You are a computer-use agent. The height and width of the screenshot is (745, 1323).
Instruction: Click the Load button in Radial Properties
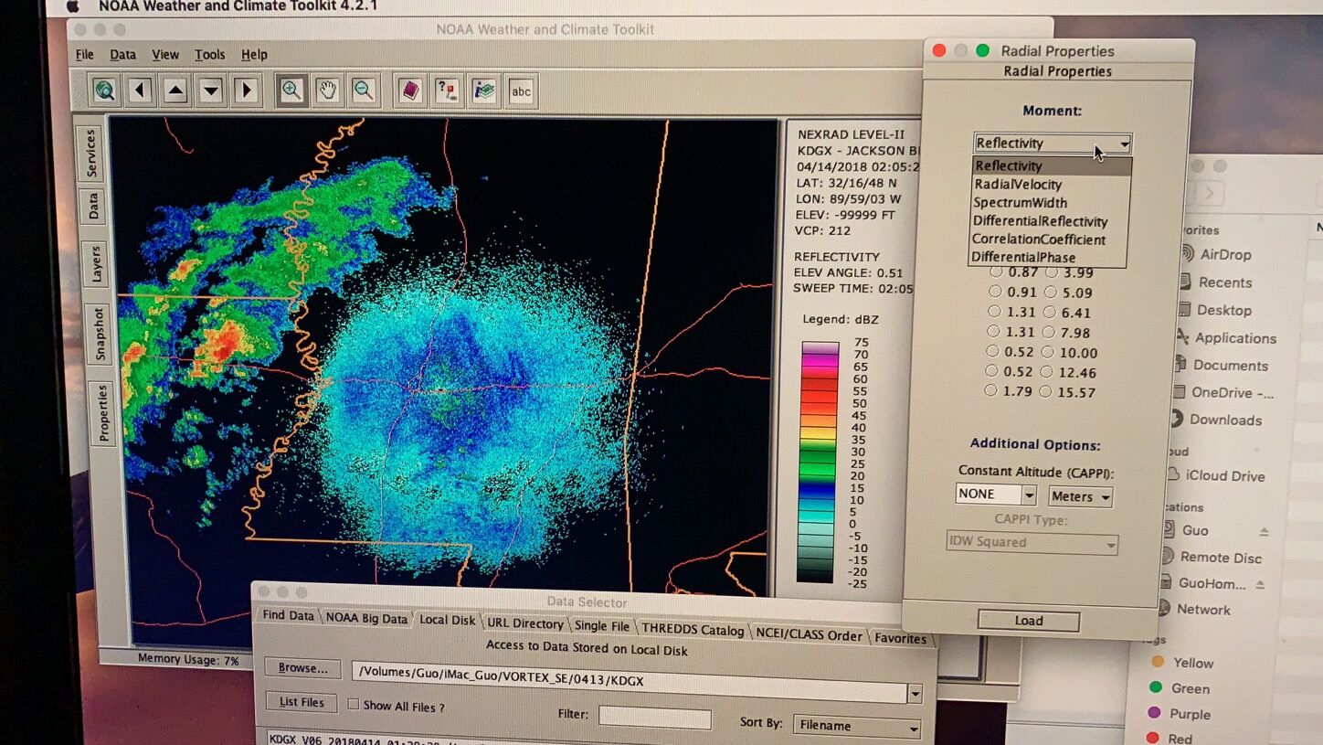click(x=1029, y=621)
